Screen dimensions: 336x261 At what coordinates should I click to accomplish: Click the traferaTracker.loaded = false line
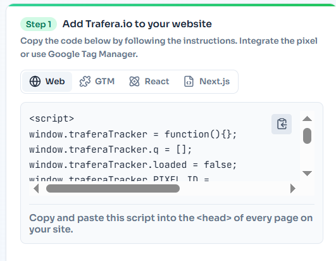coord(133,165)
